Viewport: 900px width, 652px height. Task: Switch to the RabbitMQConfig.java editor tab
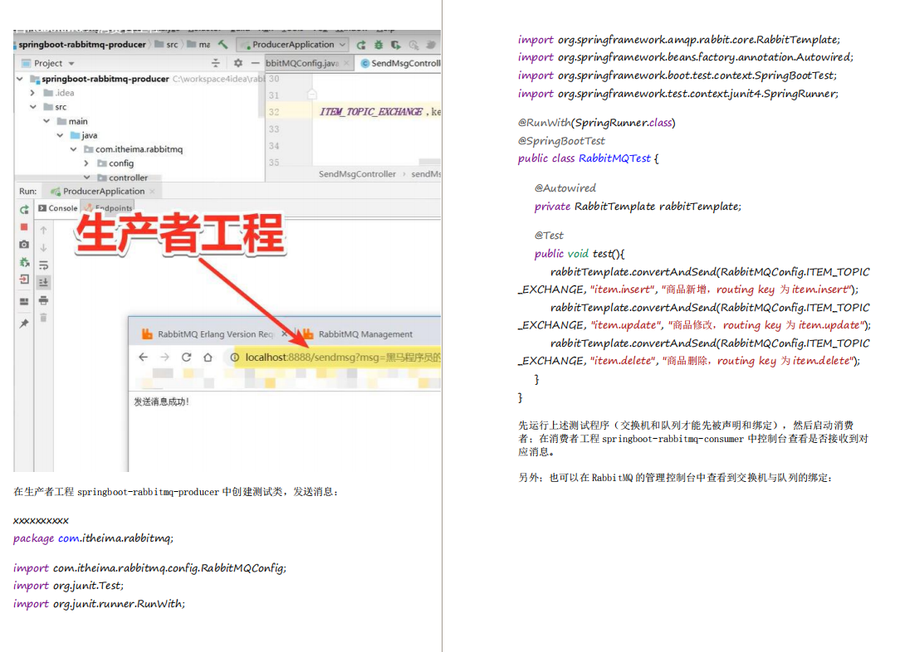point(302,63)
